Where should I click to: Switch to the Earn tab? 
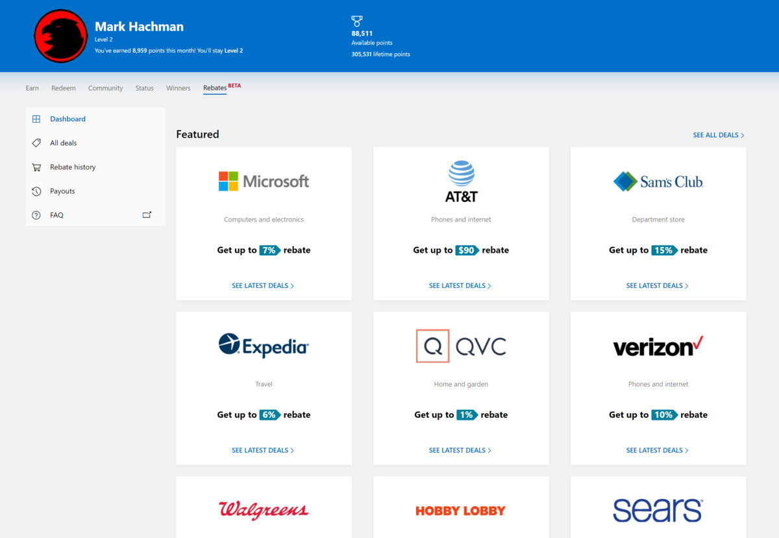[x=32, y=88]
